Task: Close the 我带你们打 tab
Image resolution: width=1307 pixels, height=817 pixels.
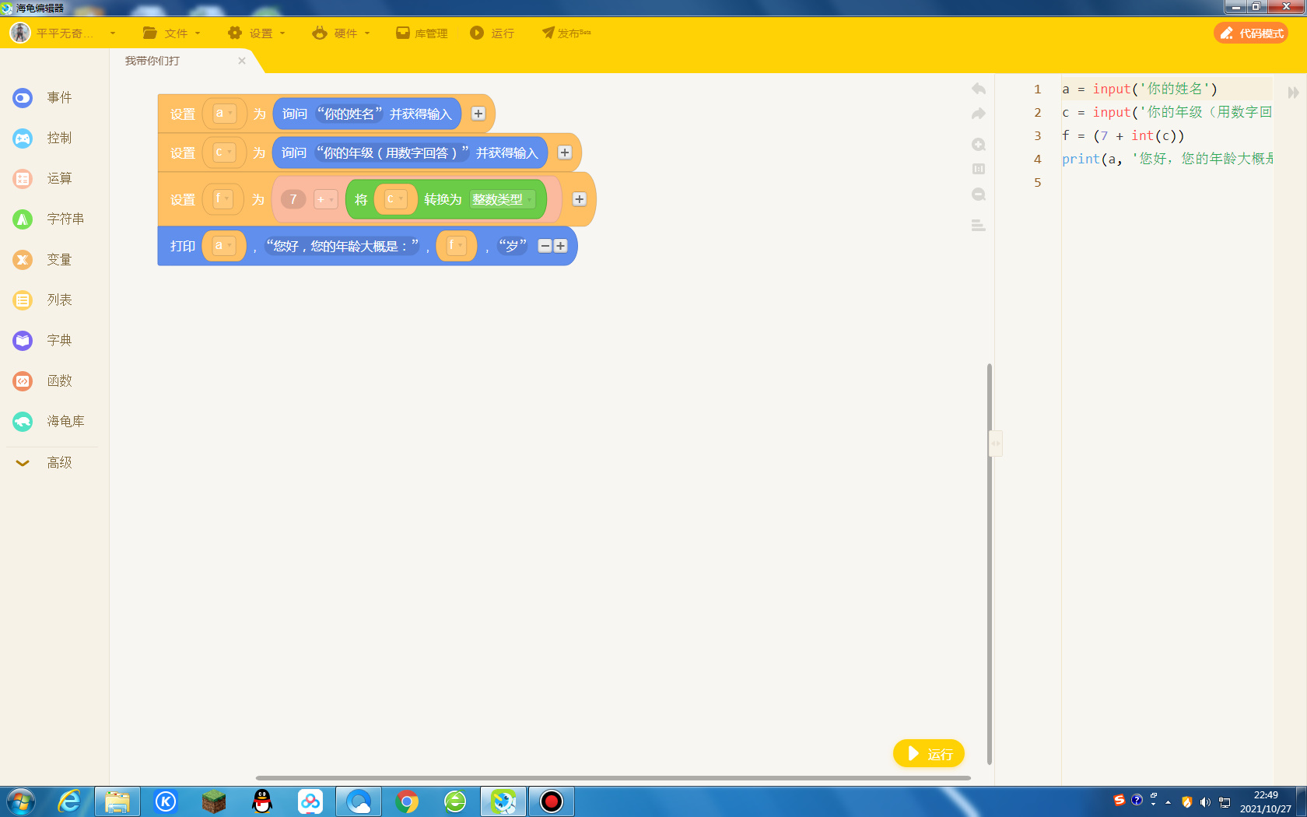Action: pos(242,61)
